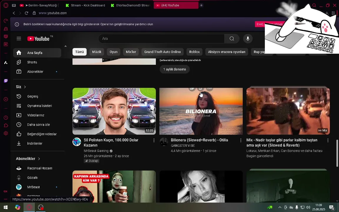This screenshot has width=339, height=212.
Task: Select the Oyun filter chip
Action: click(x=114, y=52)
